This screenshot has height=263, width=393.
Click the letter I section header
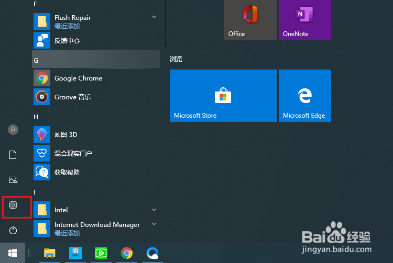[35, 192]
